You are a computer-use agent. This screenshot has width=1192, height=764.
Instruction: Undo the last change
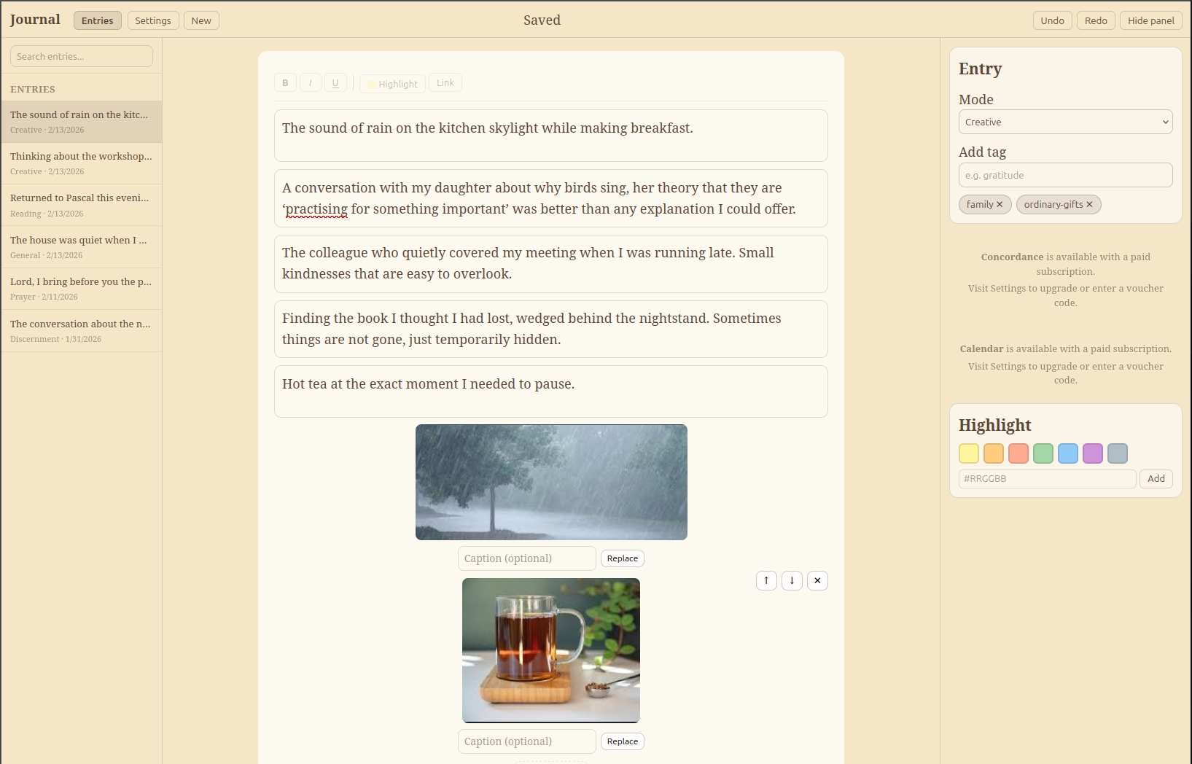1052,20
